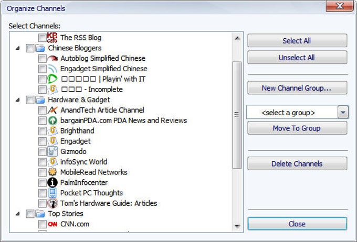Select the infoSync World label
Image resolution: width=357 pixels, height=242 pixels.
tap(84, 162)
